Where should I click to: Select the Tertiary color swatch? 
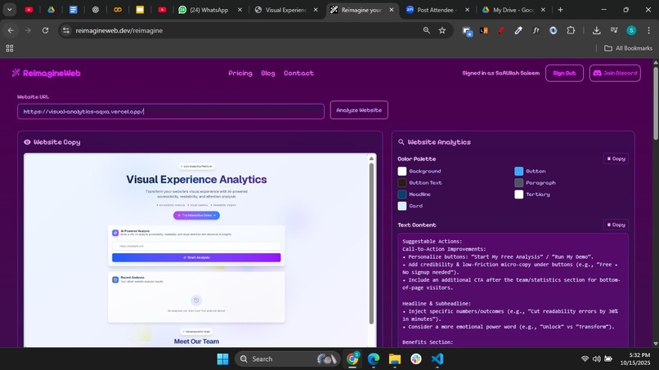(x=519, y=194)
